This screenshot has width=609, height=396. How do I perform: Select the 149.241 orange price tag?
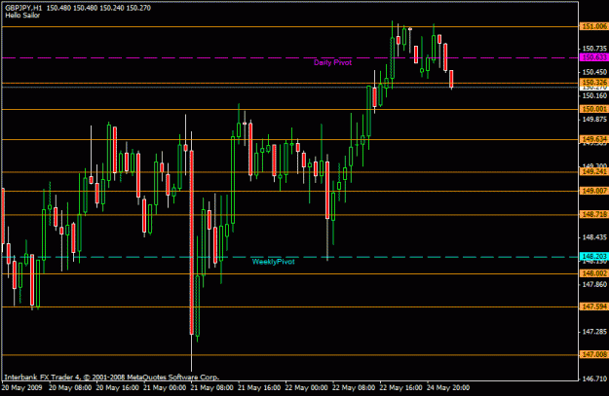[x=593, y=171]
